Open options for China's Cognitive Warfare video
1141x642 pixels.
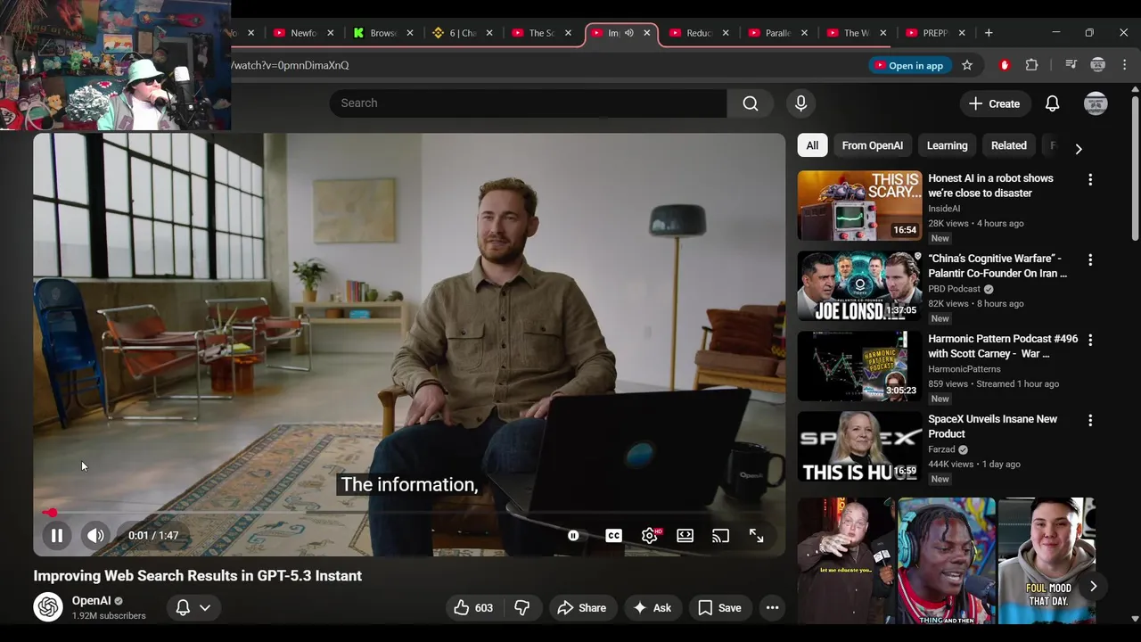[1089, 260]
